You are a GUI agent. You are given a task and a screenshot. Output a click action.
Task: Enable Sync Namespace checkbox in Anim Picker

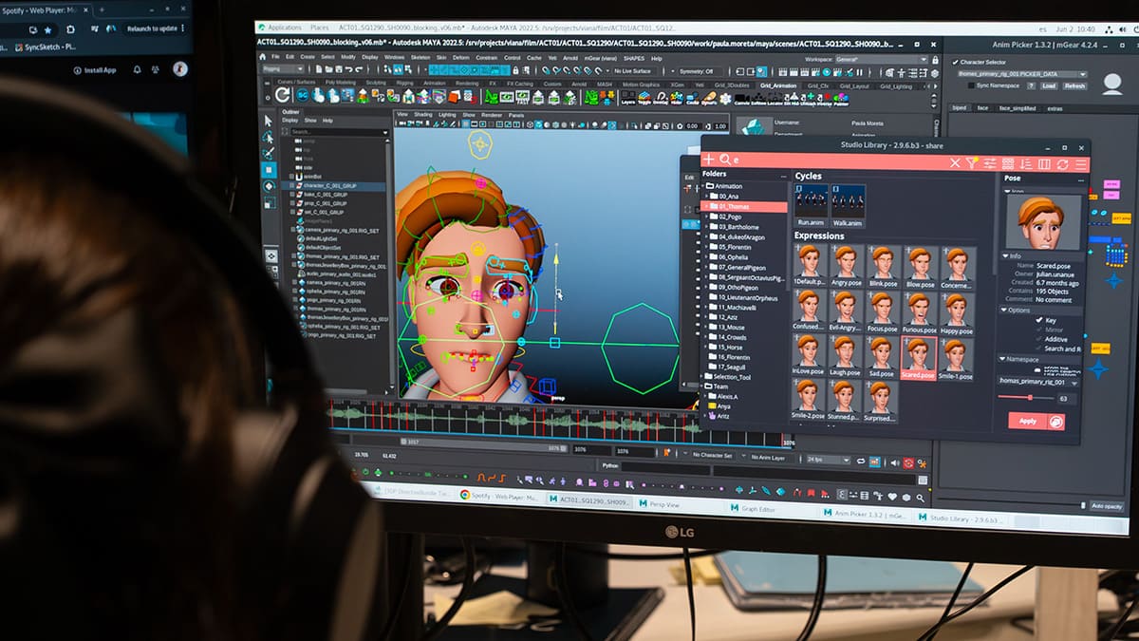pyautogui.click(x=969, y=85)
